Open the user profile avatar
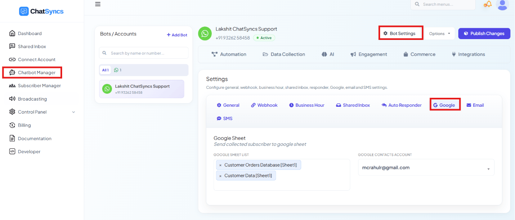 click(502, 4)
